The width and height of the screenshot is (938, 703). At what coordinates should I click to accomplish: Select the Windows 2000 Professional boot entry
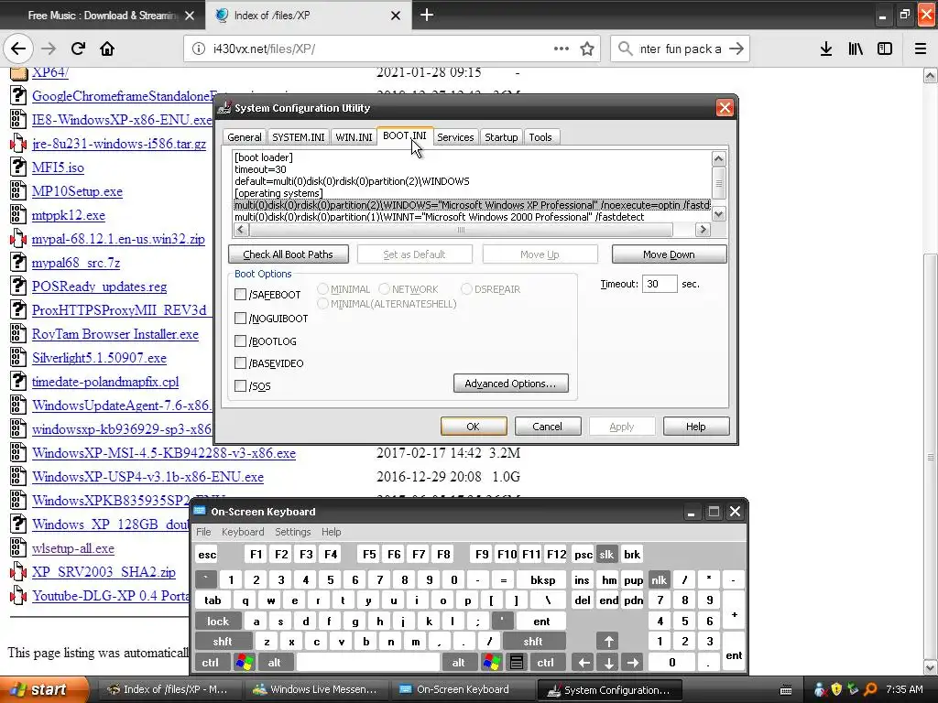coord(439,217)
